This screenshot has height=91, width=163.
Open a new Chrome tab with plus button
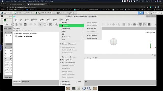click(x=49, y=4)
